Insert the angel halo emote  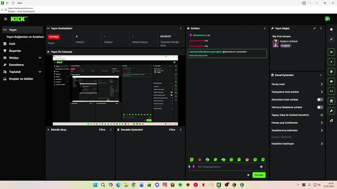pyautogui.click(x=192, y=160)
